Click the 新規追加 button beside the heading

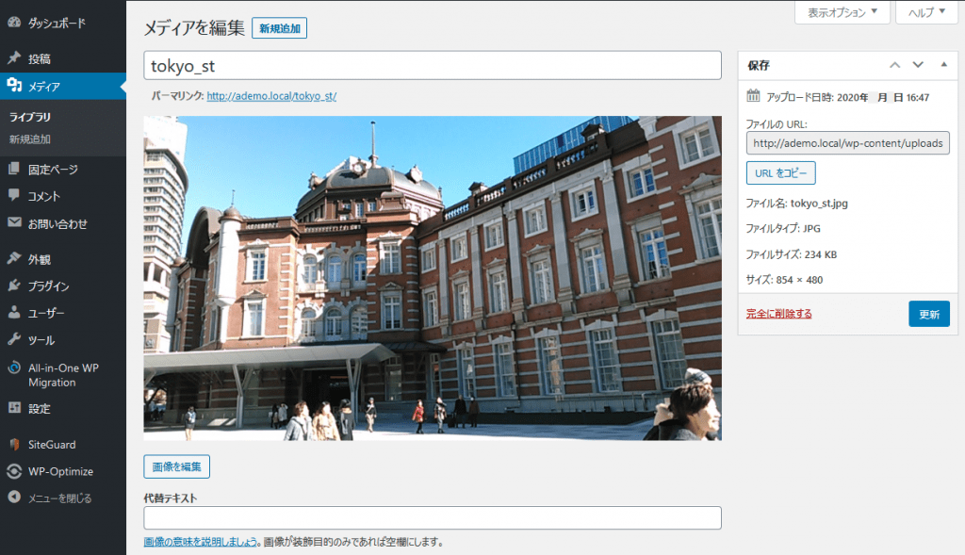click(279, 28)
